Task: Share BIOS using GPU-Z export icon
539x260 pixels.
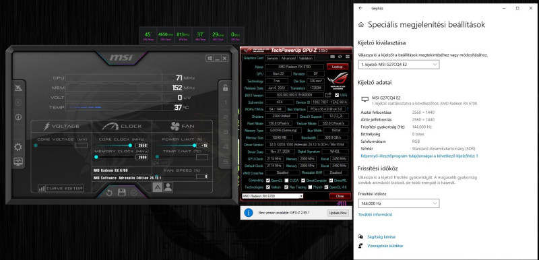Action: [x=329, y=95]
